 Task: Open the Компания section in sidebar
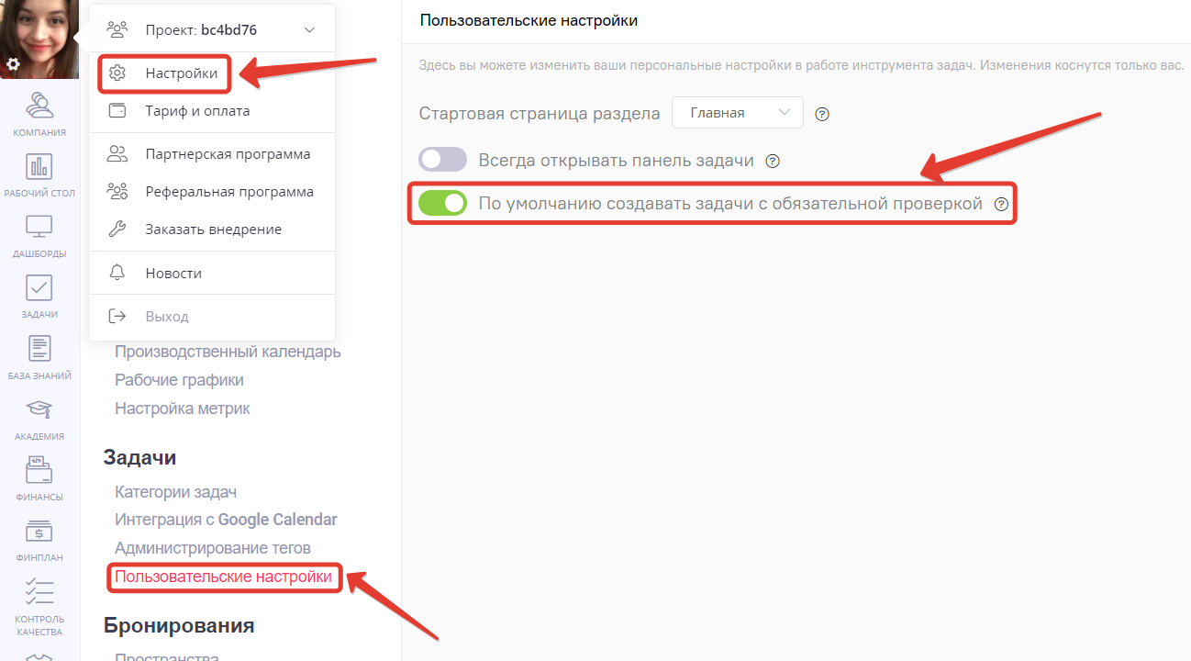(39, 115)
